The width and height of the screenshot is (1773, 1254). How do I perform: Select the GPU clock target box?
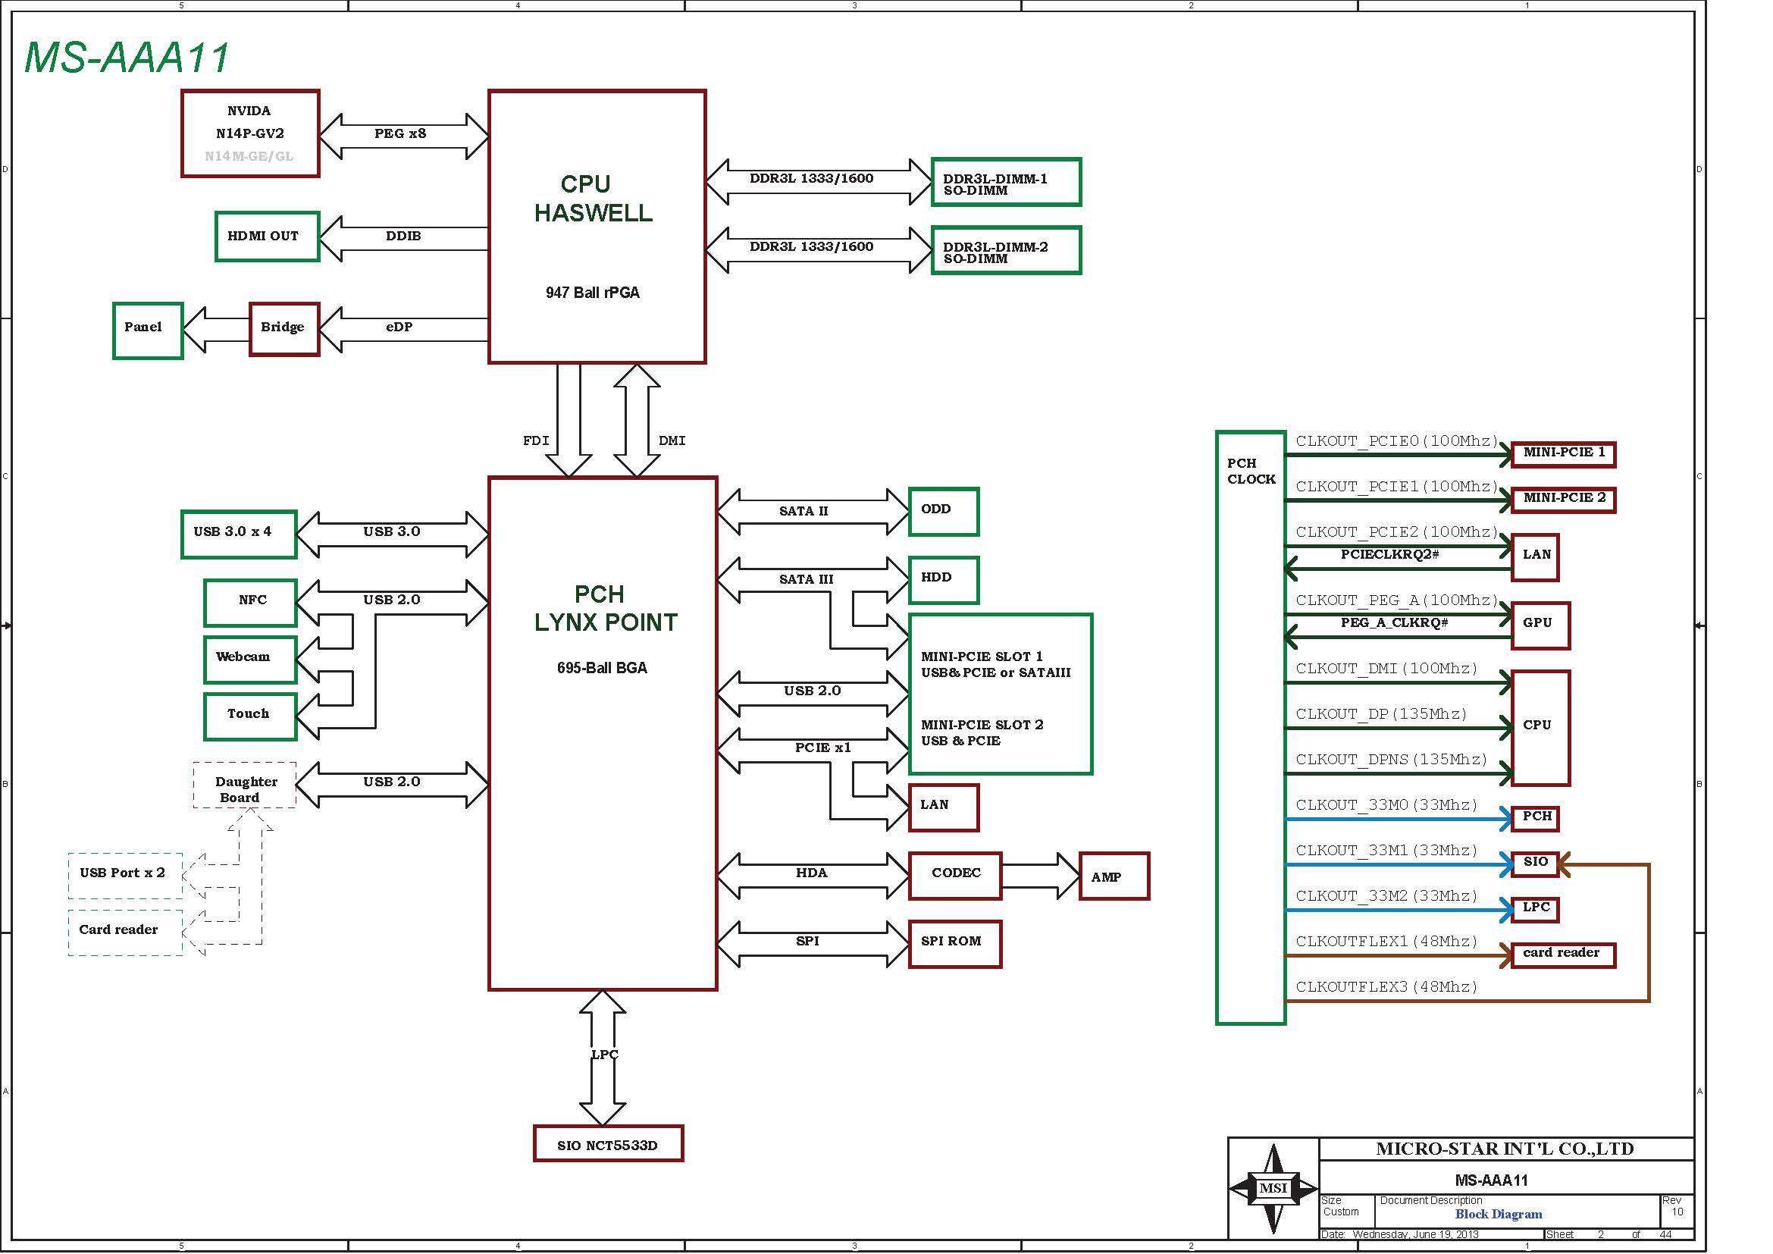(x=1540, y=625)
